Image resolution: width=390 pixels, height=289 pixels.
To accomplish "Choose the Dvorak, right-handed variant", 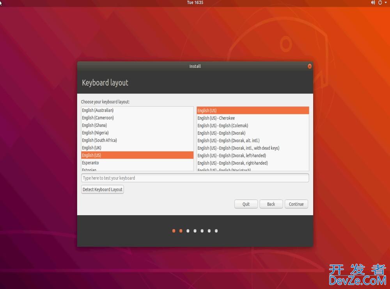I will (x=253, y=163).
